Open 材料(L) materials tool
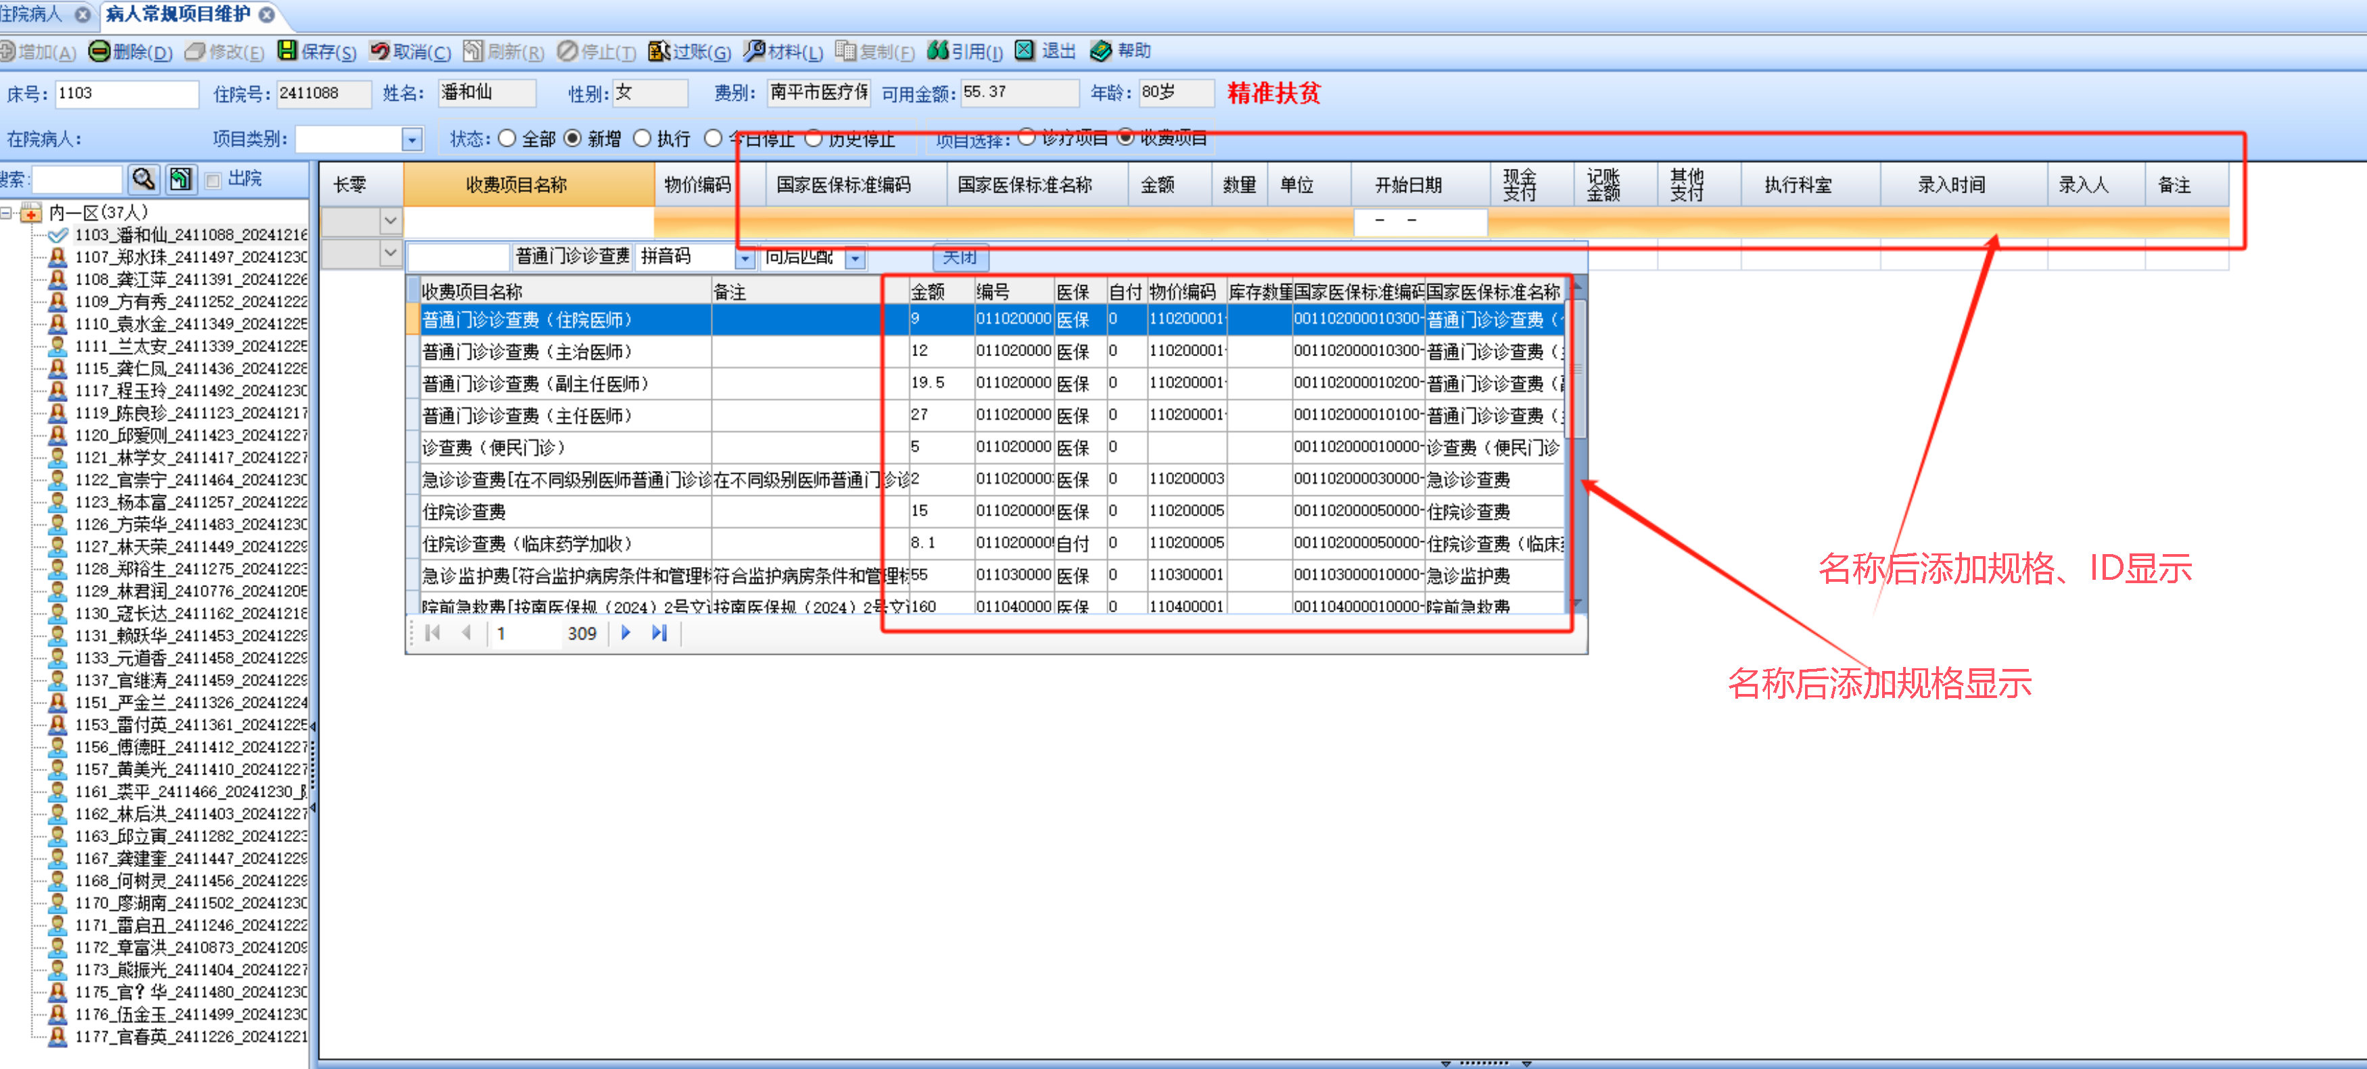This screenshot has width=2367, height=1069. (754, 51)
